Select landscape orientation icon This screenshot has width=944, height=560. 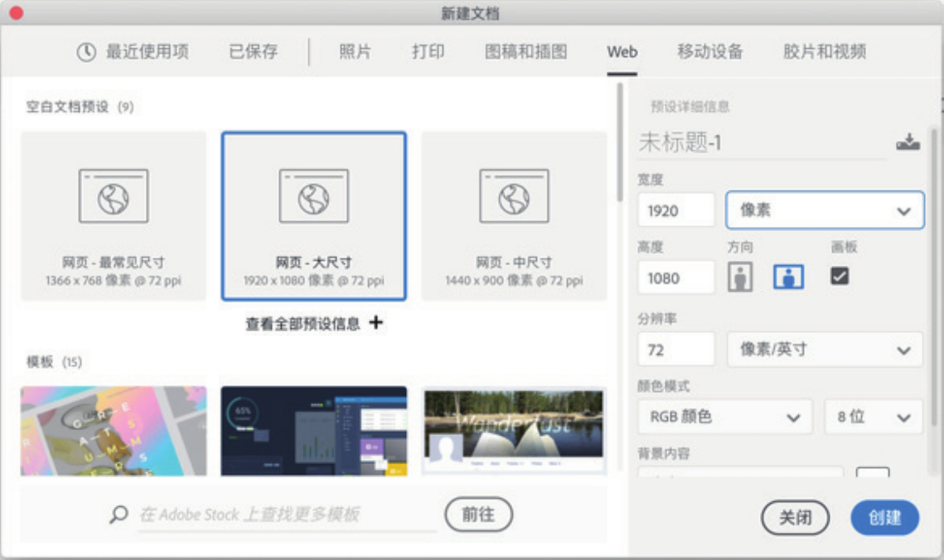(789, 278)
